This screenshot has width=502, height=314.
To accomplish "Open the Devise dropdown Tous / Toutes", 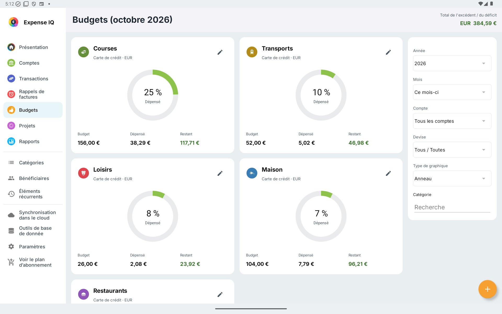I will pyautogui.click(x=452, y=150).
